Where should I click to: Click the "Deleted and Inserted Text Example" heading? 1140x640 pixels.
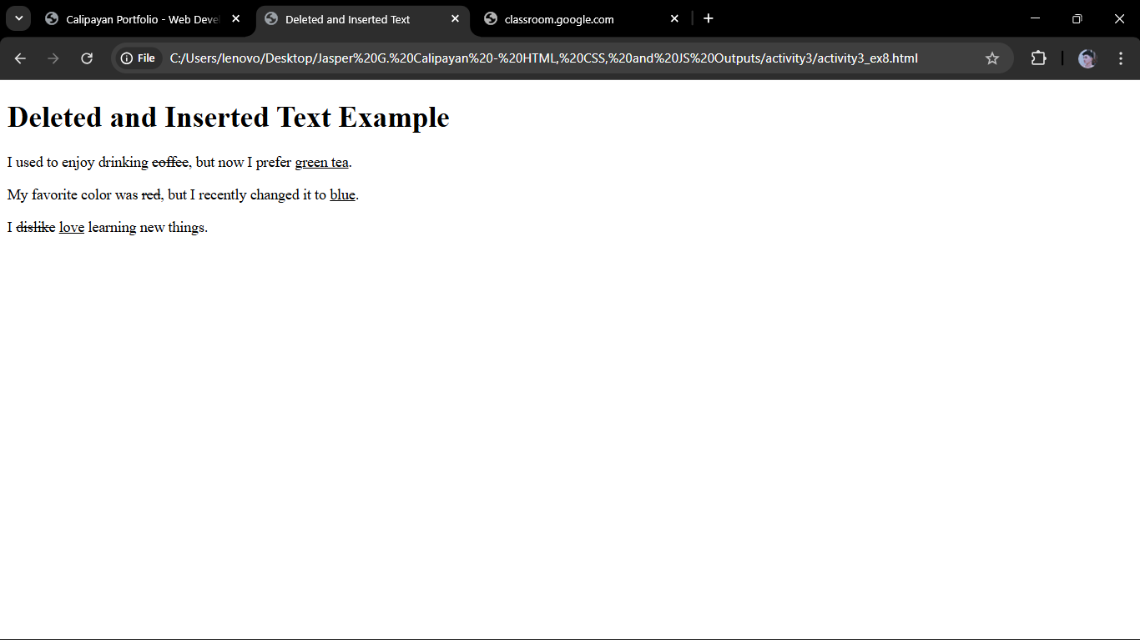[x=228, y=118]
